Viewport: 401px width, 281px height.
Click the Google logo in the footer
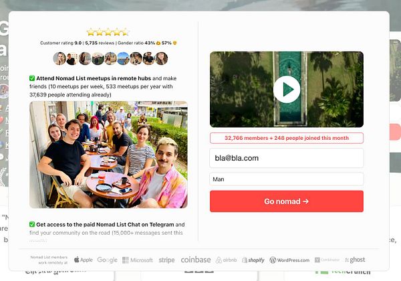click(x=107, y=260)
